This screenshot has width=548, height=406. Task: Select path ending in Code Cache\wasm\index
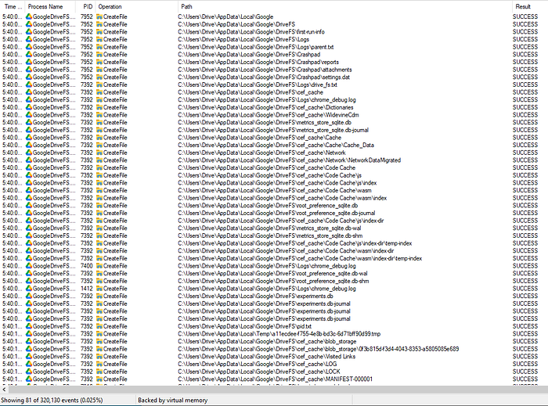(282, 198)
